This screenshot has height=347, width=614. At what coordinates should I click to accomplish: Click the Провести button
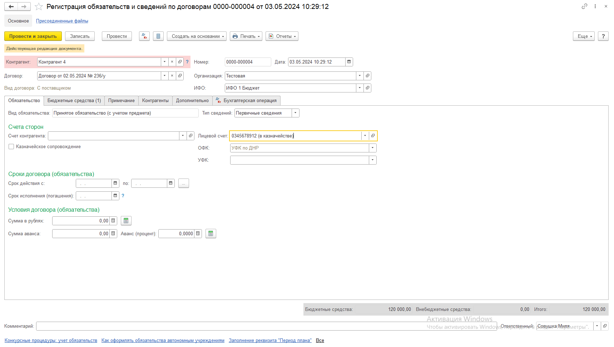coord(117,36)
